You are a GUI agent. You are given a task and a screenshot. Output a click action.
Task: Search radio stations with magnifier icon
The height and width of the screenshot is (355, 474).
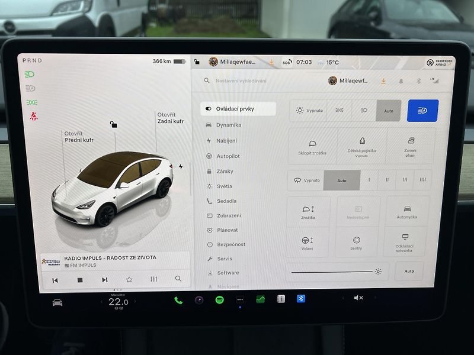click(x=178, y=278)
